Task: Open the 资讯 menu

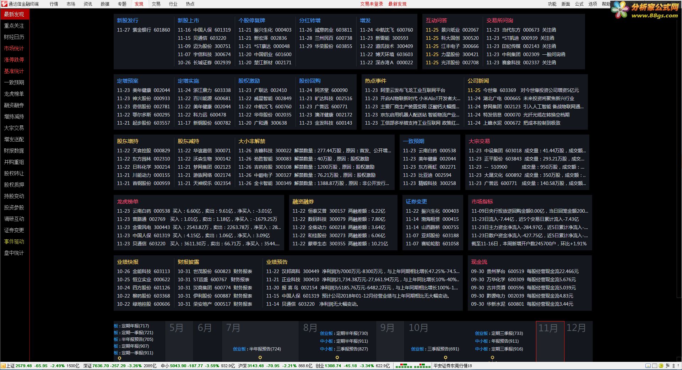Action: click(88, 4)
